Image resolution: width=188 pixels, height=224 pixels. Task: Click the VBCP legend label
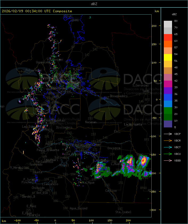(177, 134)
